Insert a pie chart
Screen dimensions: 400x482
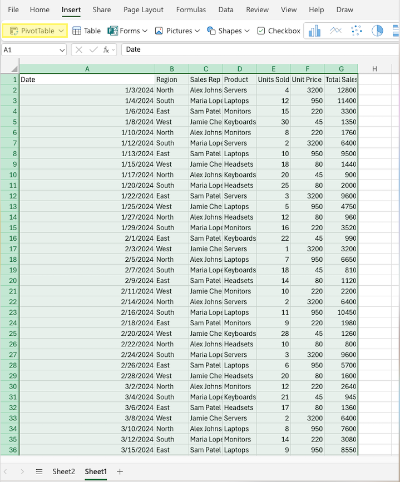click(377, 31)
